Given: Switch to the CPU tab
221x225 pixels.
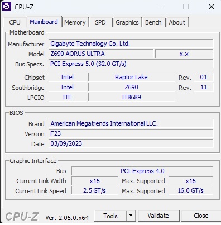Looking at the screenshot, I should (x=15, y=22).
